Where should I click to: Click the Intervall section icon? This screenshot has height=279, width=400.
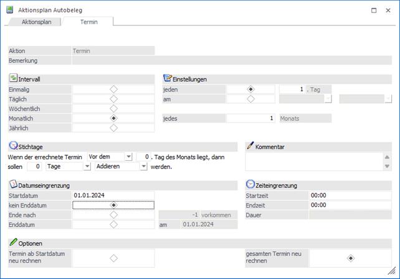[x=13, y=78]
